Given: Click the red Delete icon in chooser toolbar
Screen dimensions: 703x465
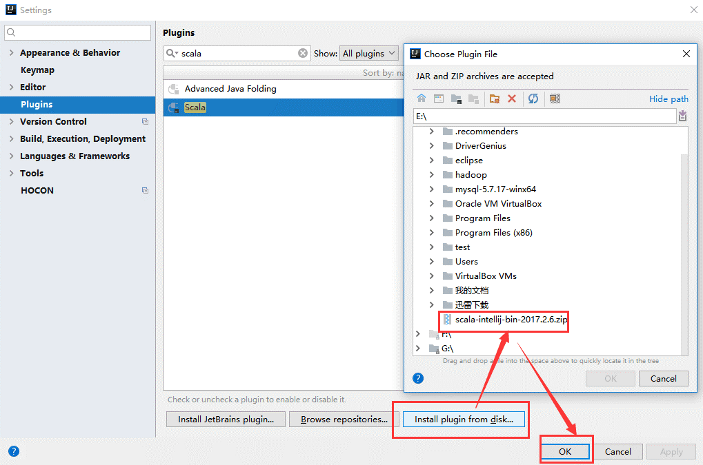Looking at the screenshot, I should point(512,99).
